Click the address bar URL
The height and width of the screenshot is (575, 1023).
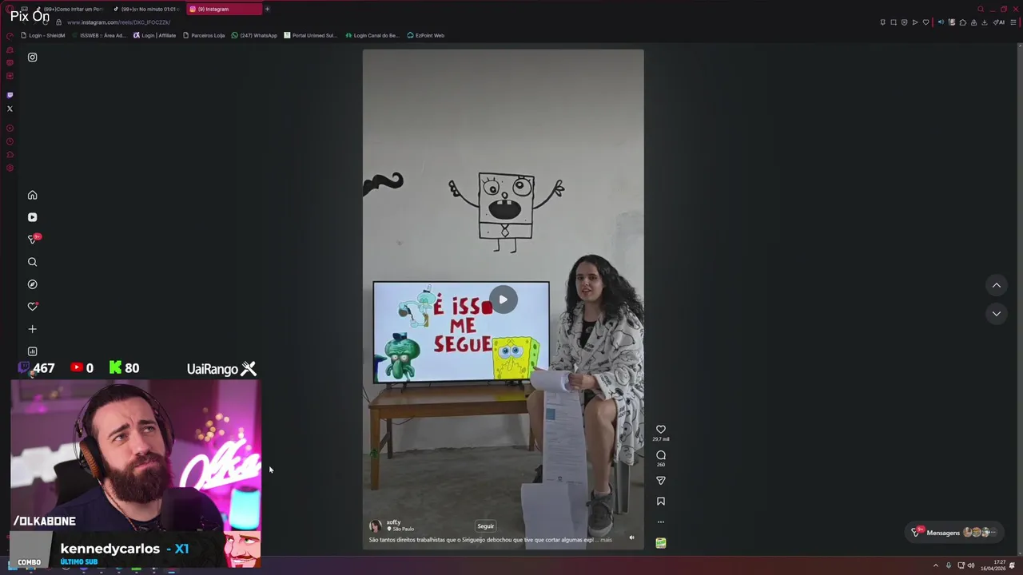click(118, 22)
